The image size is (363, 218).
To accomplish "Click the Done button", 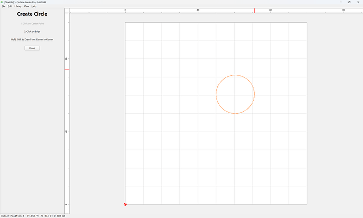I will [x=32, y=48].
